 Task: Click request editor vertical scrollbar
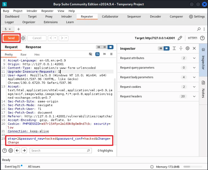[x=115, y=111]
